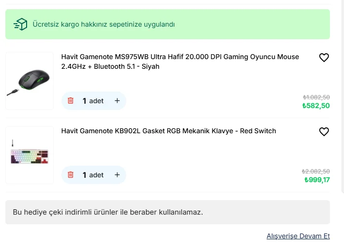
Task: Click the gift voucher warning notice
Action: pos(167,212)
